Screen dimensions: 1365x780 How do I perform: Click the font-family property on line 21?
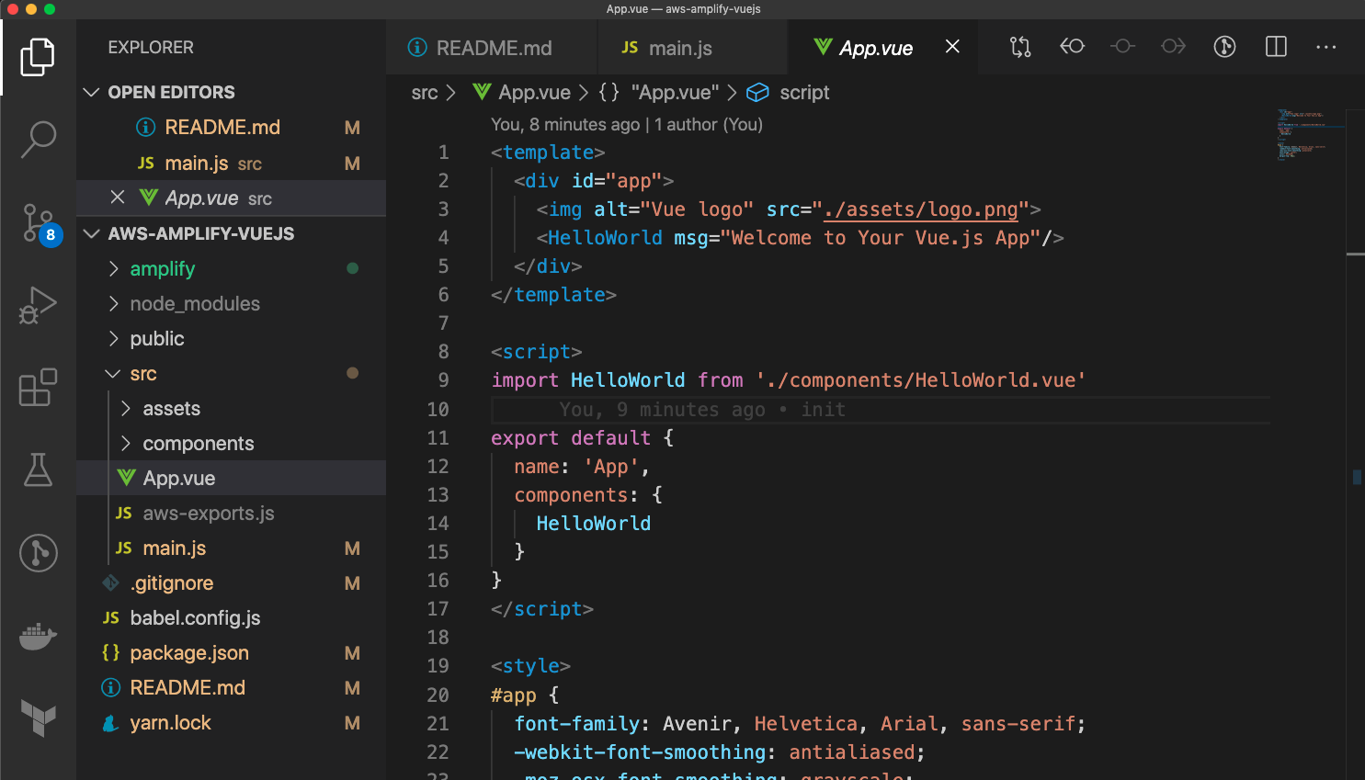pos(576,724)
